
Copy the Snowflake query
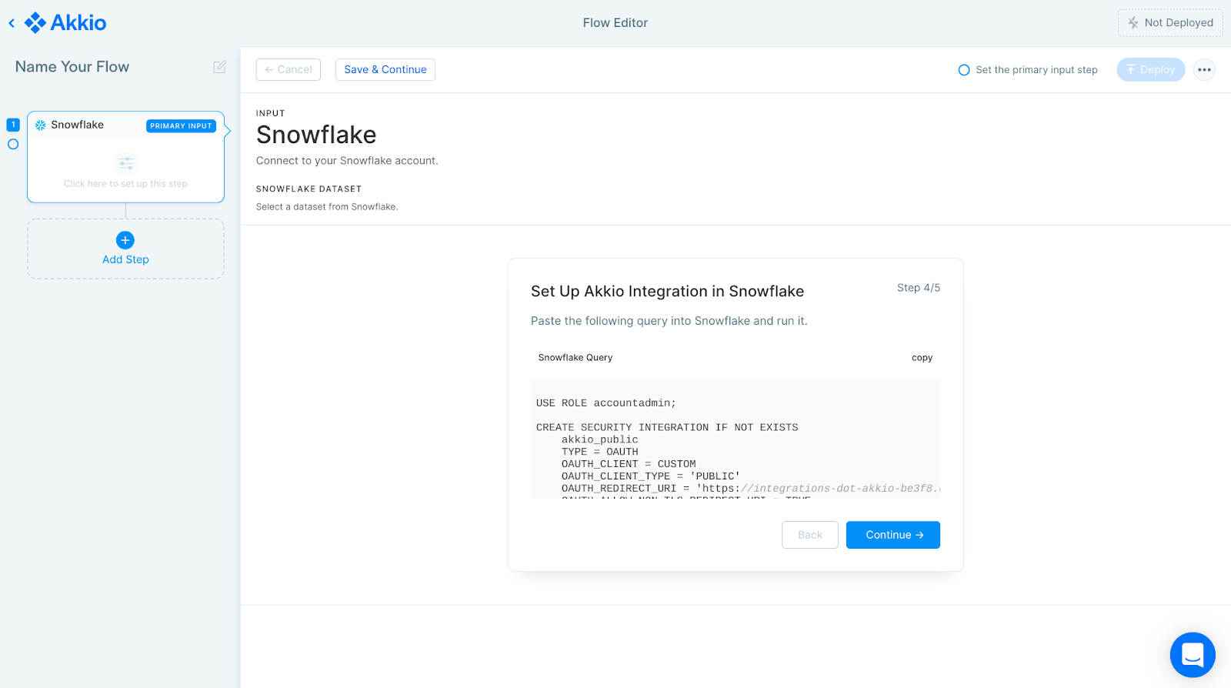tap(922, 358)
